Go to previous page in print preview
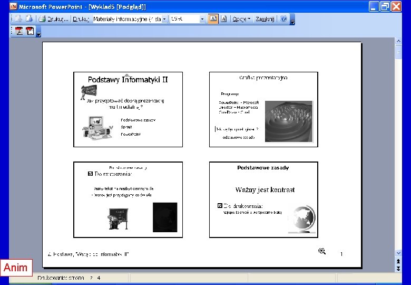This screenshot has height=285, width=411. [18, 19]
